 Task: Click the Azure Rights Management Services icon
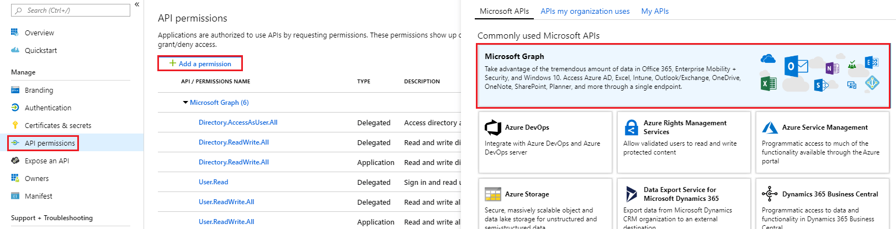pos(631,127)
